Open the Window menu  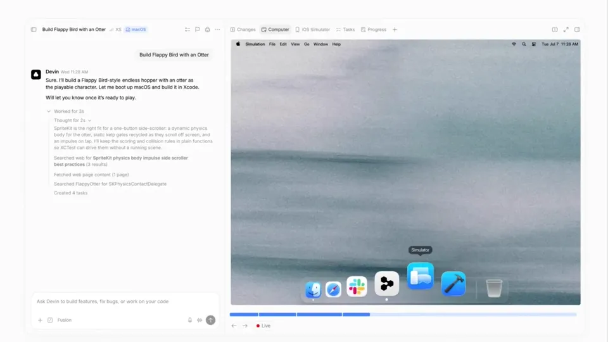click(320, 44)
